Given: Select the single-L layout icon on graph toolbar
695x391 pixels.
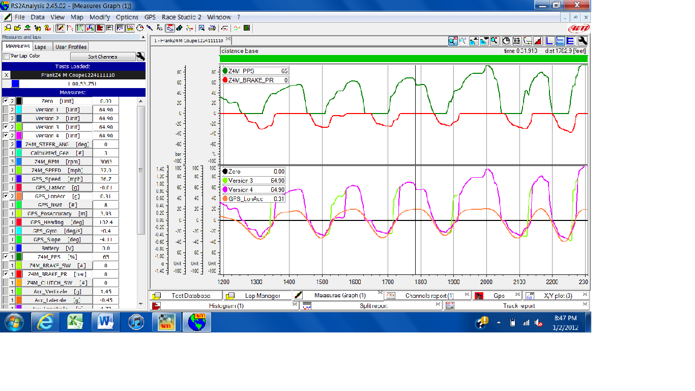Looking at the screenshot, I should coord(549,41).
